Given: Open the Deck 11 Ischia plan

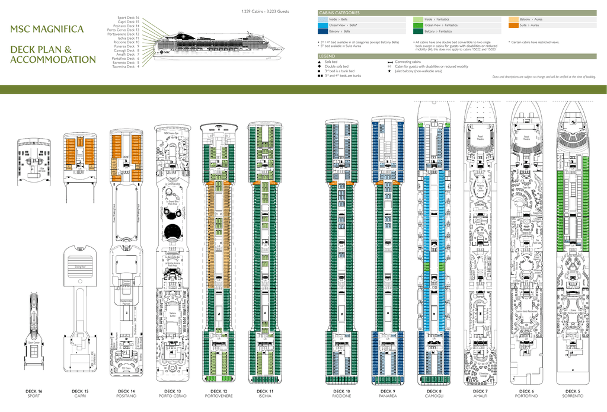Looking at the screenshot, I should [x=265, y=253].
